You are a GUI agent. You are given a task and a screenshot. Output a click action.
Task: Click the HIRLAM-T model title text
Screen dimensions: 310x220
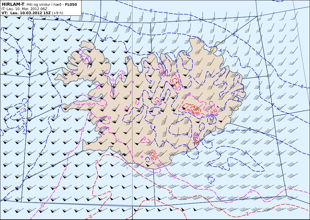point(13,4)
